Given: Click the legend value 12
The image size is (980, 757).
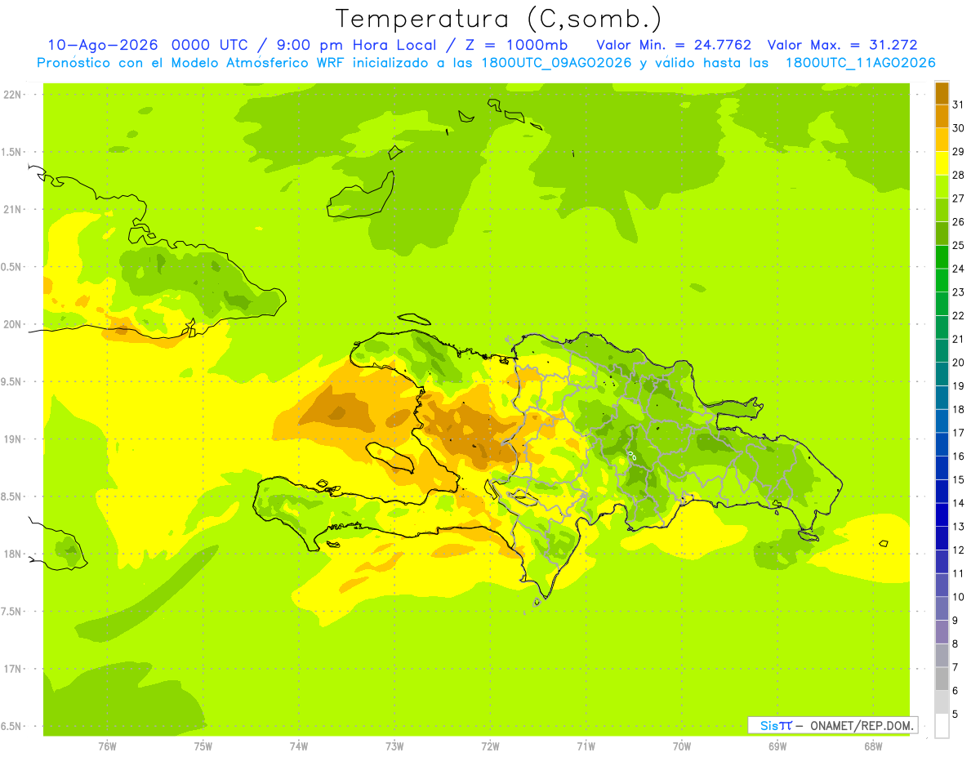Looking at the screenshot, I should click(x=958, y=550).
